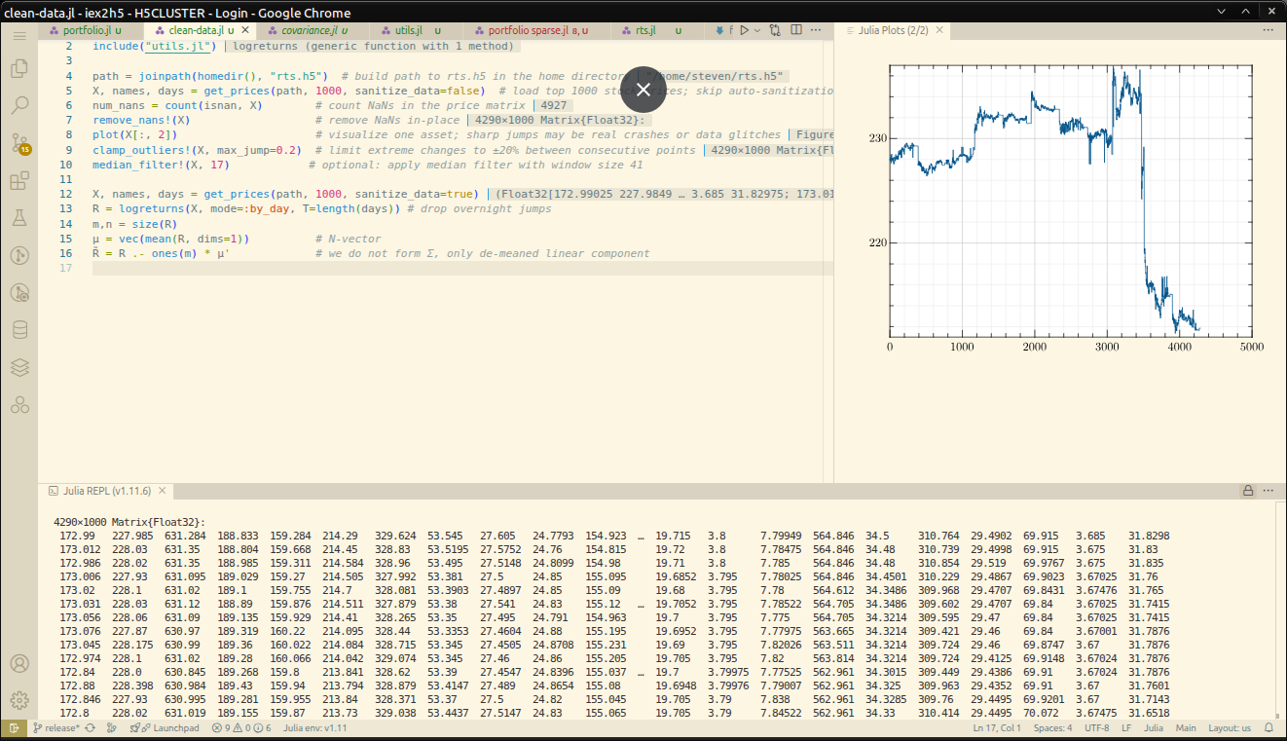Image resolution: width=1287 pixels, height=741 pixels.
Task: Open the Julia Plots panel more actions menu
Action: tap(1269, 30)
